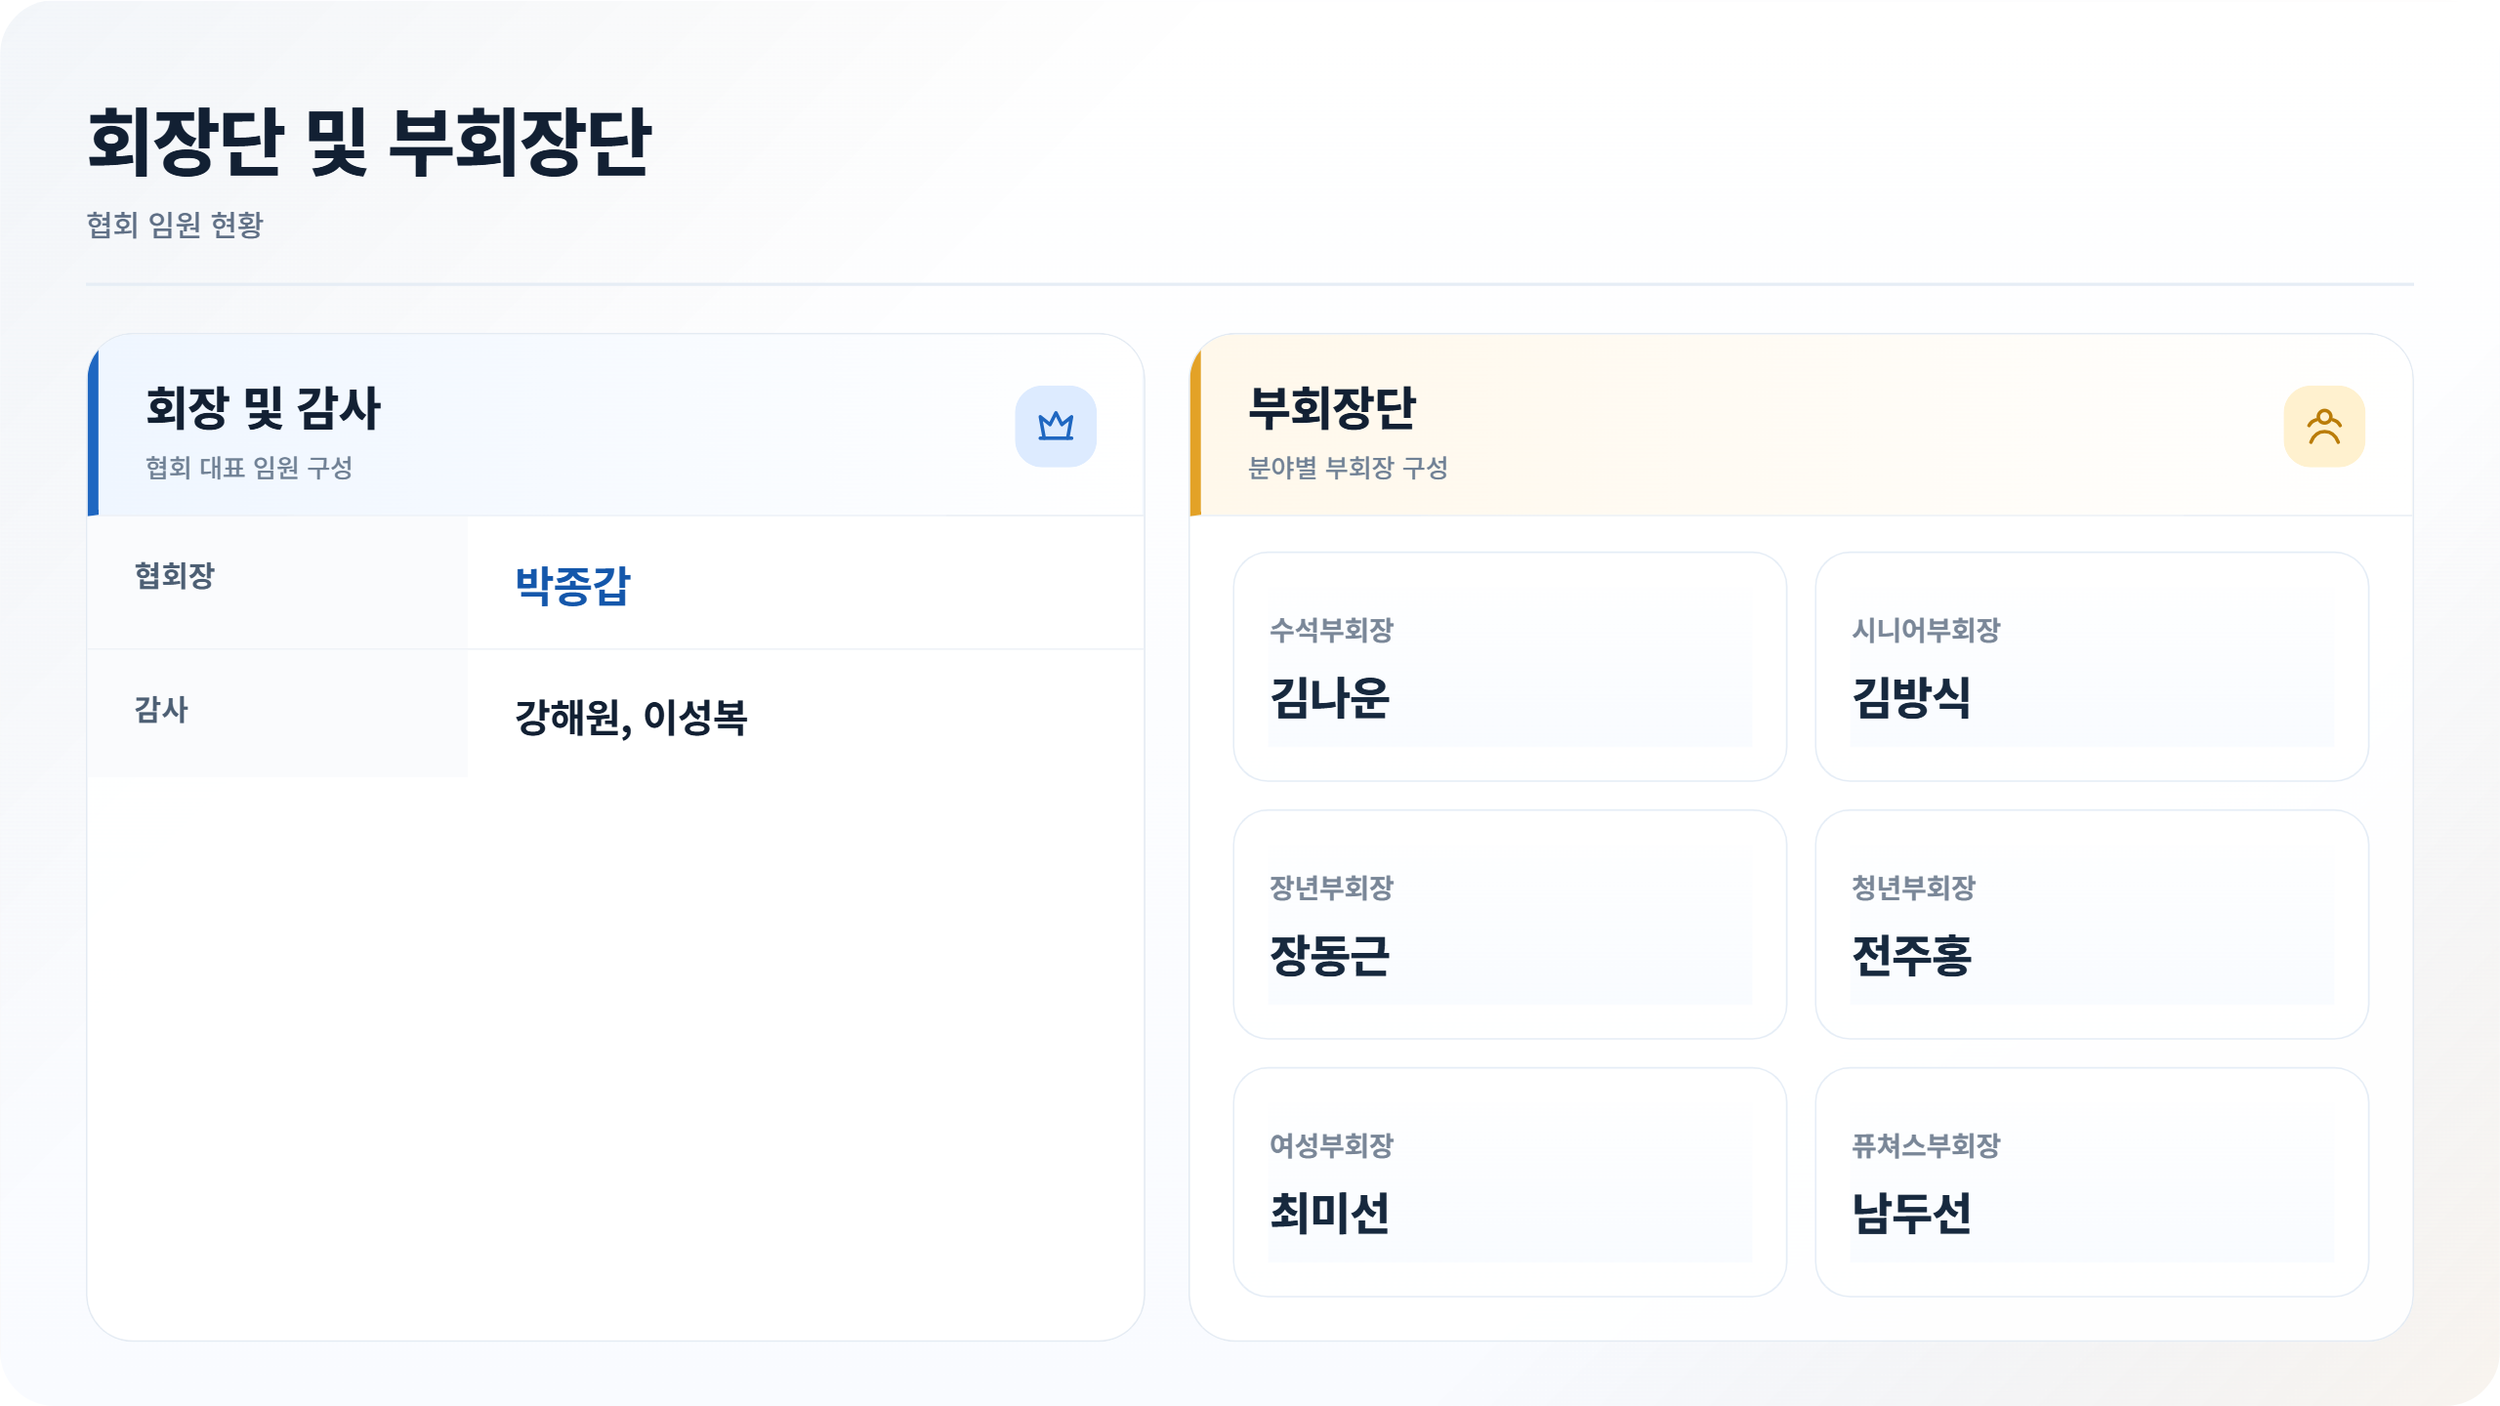
Task: Click the 감사 names 강해원, 이성복
Action: click(631, 718)
